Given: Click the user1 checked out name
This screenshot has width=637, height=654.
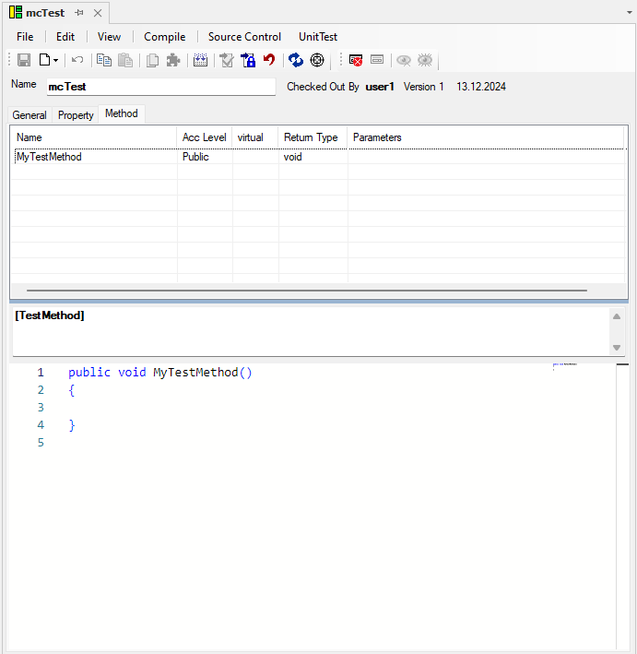Looking at the screenshot, I should (380, 87).
